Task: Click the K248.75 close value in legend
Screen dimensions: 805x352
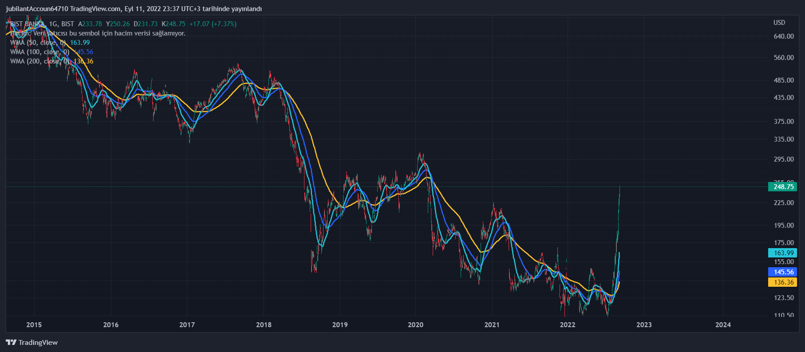Action: click(174, 24)
